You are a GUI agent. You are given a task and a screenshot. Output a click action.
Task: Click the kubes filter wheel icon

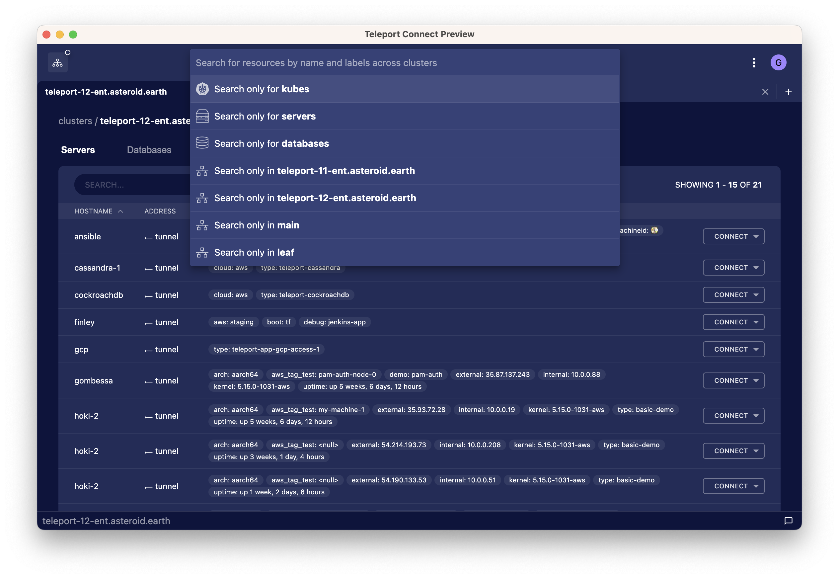point(202,89)
